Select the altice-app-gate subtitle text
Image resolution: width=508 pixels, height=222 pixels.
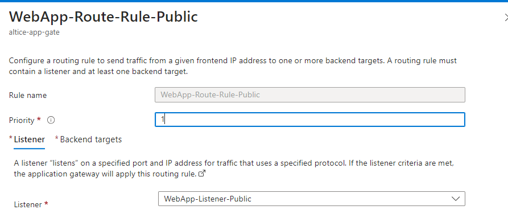[x=34, y=32]
